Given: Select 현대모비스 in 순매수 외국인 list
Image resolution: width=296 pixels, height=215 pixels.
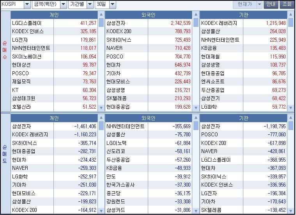Looking at the screenshot, I should pyautogui.click(x=118, y=81).
